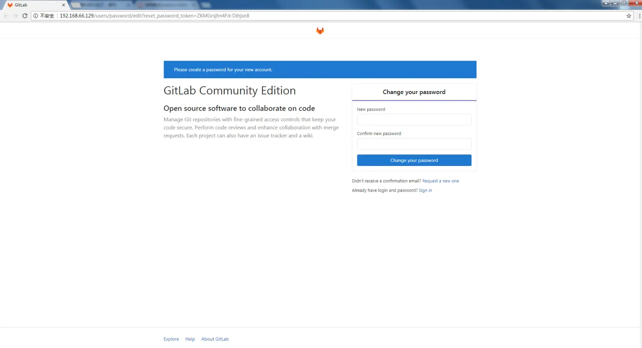Click the blue create-password notice banner
Image resolution: width=642 pixels, height=348 pixels.
point(320,70)
